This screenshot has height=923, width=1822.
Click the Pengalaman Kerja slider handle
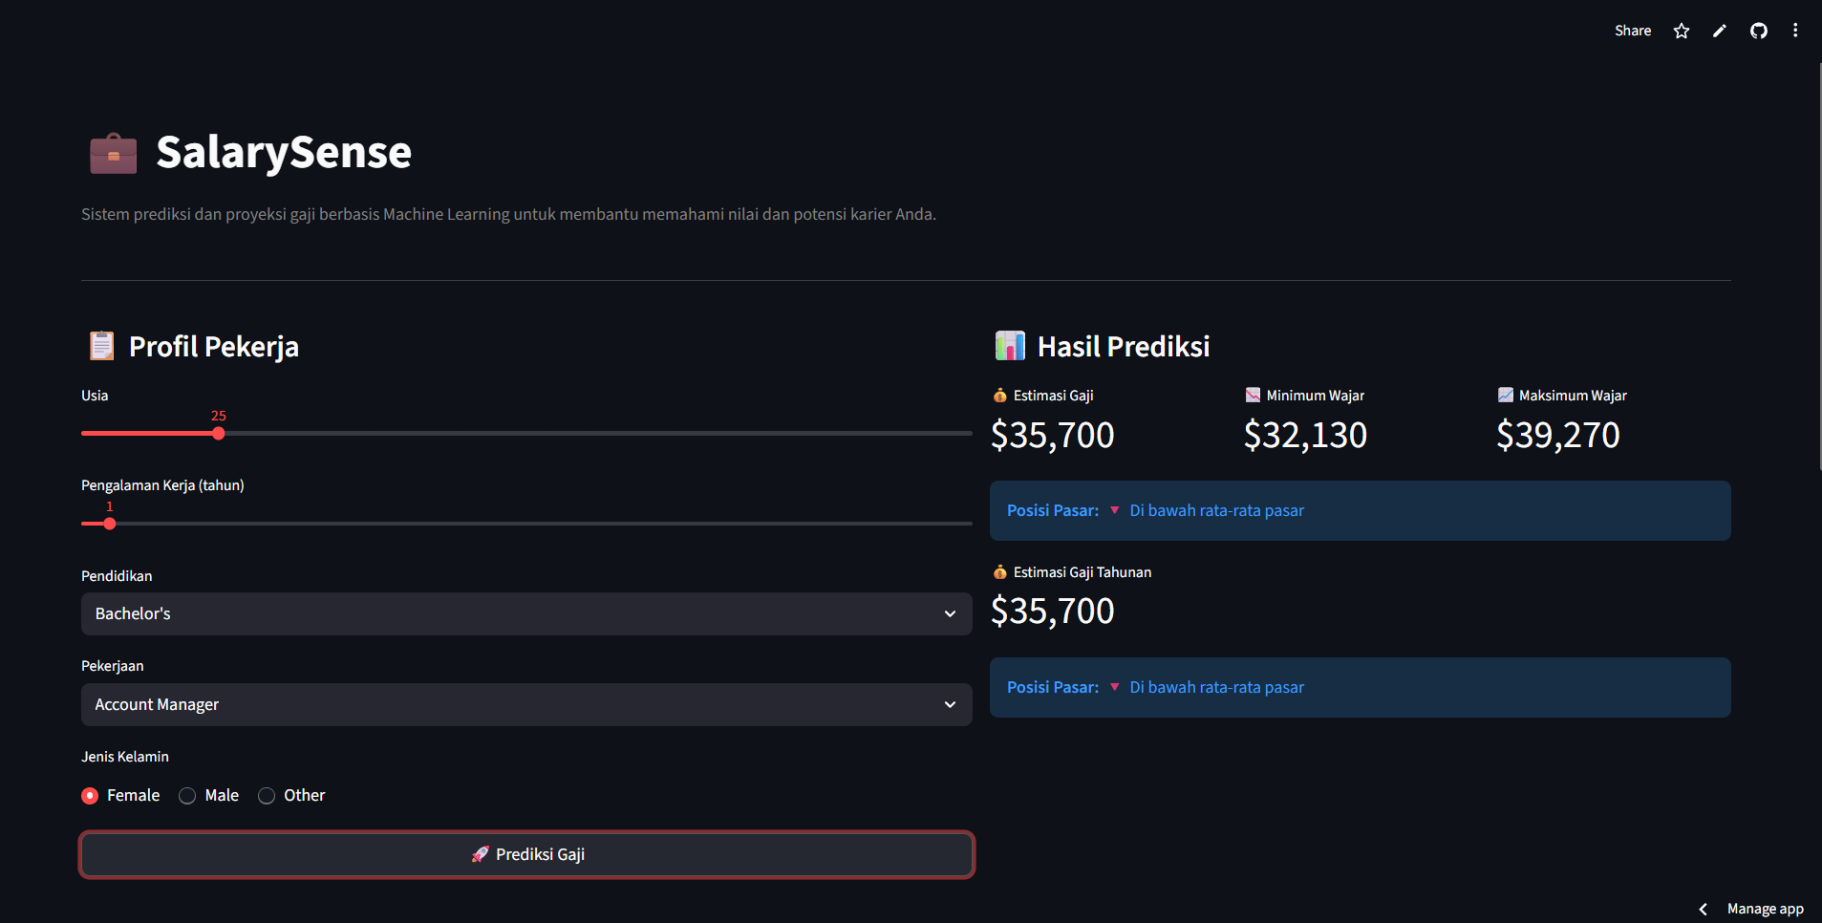pos(110,524)
